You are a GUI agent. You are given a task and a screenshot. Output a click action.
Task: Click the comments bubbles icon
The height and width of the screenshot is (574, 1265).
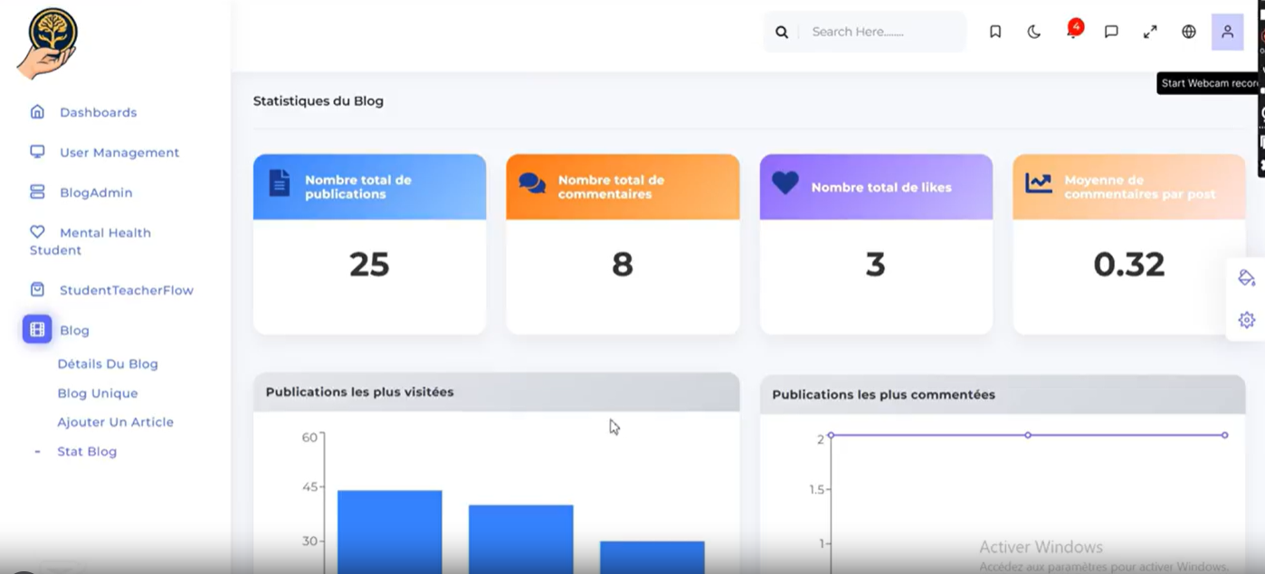pyautogui.click(x=532, y=183)
